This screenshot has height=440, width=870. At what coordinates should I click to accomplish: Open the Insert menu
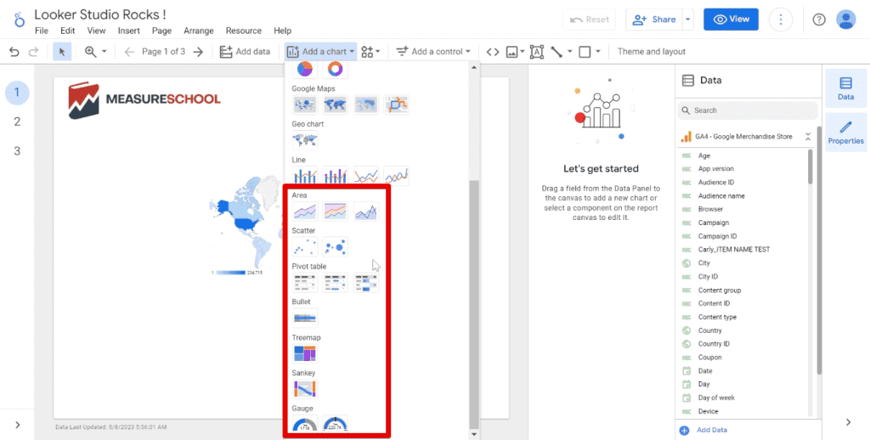click(x=129, y=31)
